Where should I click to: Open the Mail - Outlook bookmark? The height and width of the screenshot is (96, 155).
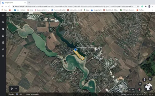20,10
